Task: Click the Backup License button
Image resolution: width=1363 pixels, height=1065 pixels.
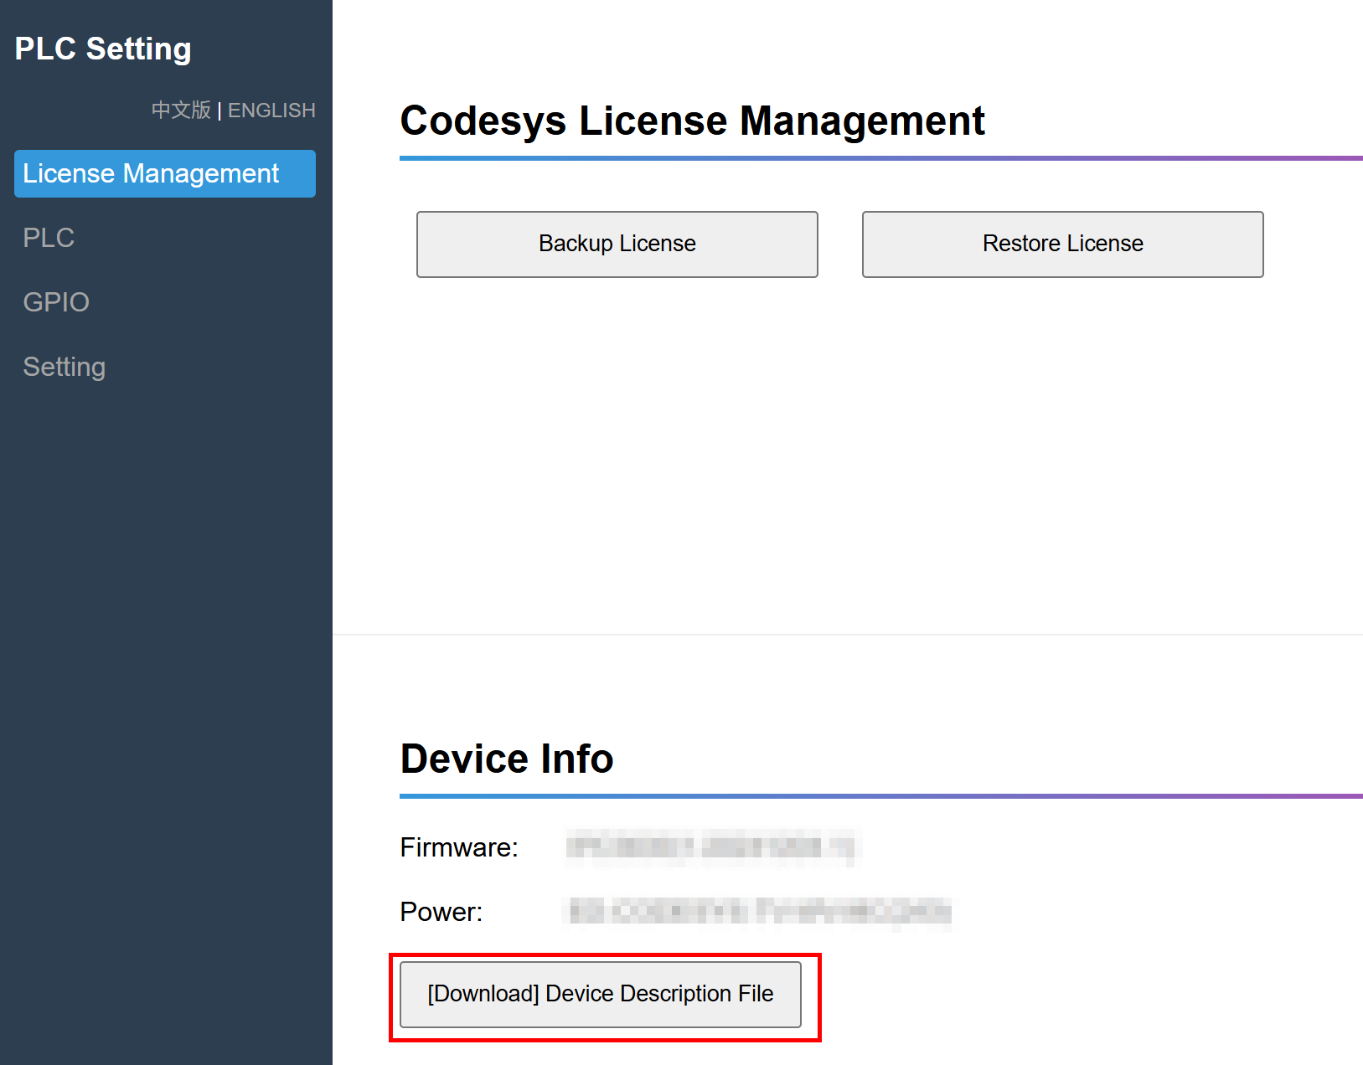Action: (x=617, y=244)
